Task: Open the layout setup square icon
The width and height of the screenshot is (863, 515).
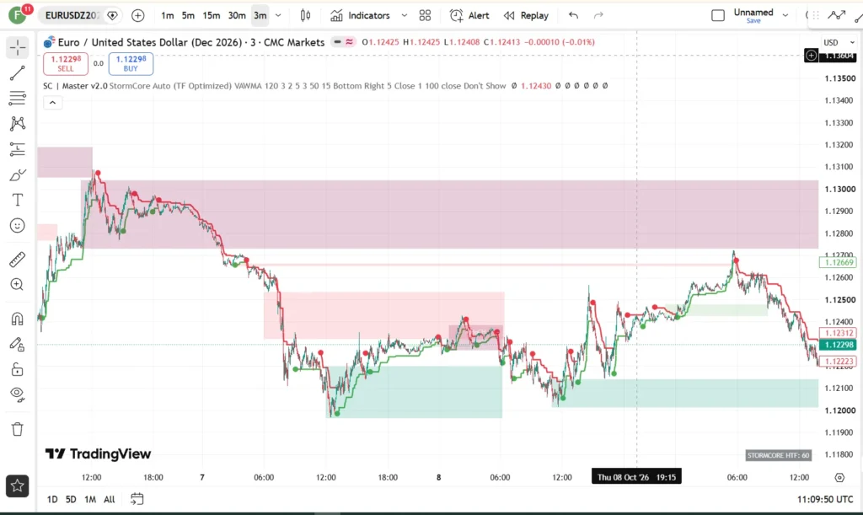Action: 718,15
